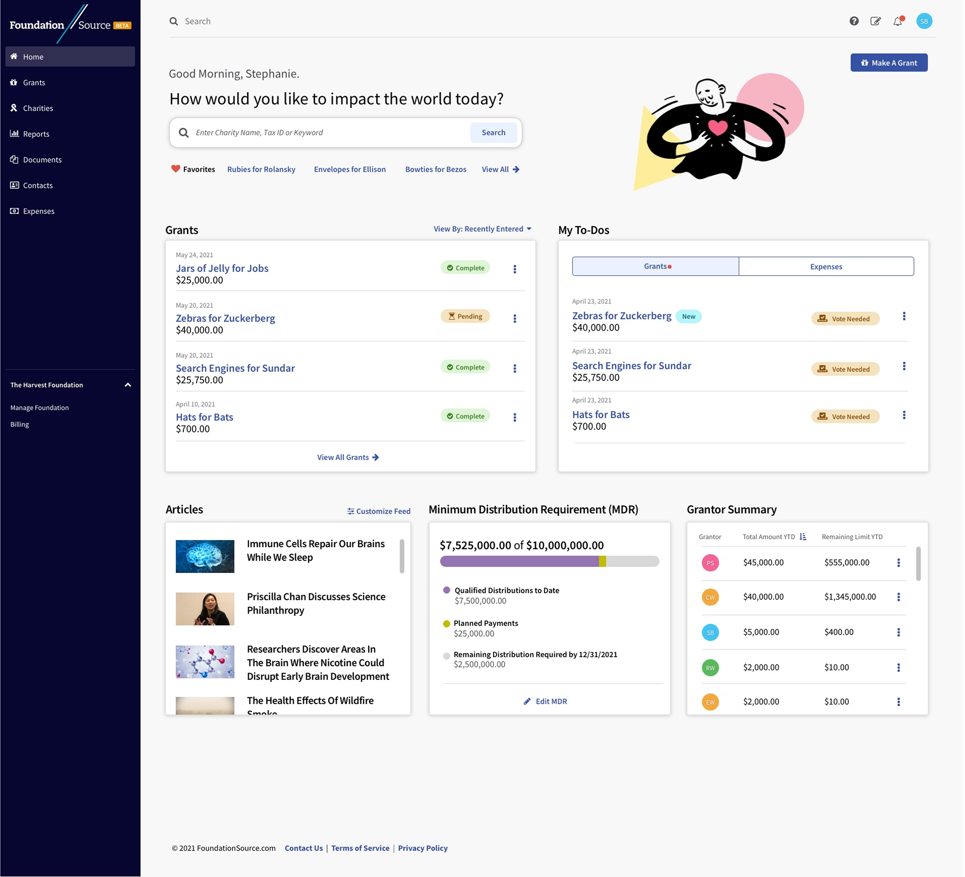This screenshot has height=877, width=965.
Task: Open kebab menu for Zebras for Zuckerberg grant
Action: [515, 319]
